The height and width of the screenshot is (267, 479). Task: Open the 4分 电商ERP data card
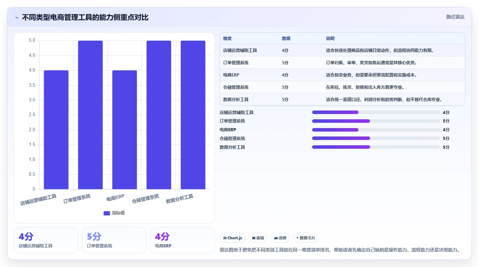point(182,240)
